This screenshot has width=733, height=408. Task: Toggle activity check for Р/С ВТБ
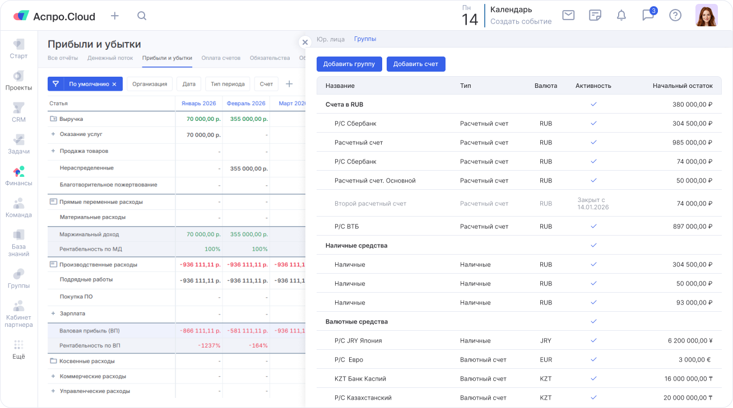[593, 226]
